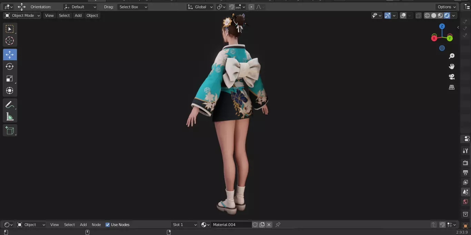This screenshot has height=235, width=471.
Task: Open the viewport Select menu
Action: (64, 15)
